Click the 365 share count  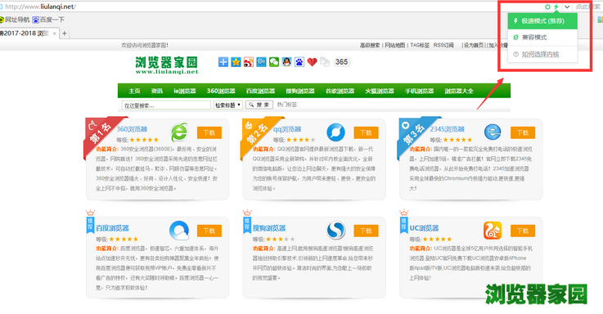[341, 62]
